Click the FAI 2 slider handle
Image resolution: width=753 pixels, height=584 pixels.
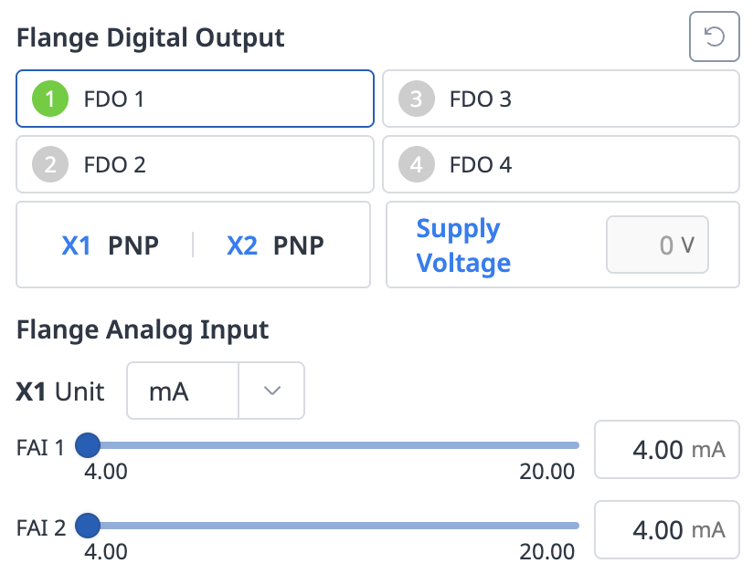tap(88, 525)
